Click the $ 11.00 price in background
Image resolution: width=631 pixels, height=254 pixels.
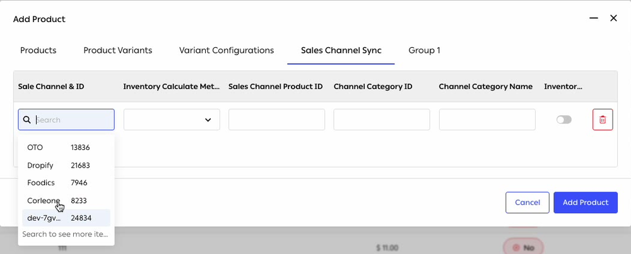387,248
